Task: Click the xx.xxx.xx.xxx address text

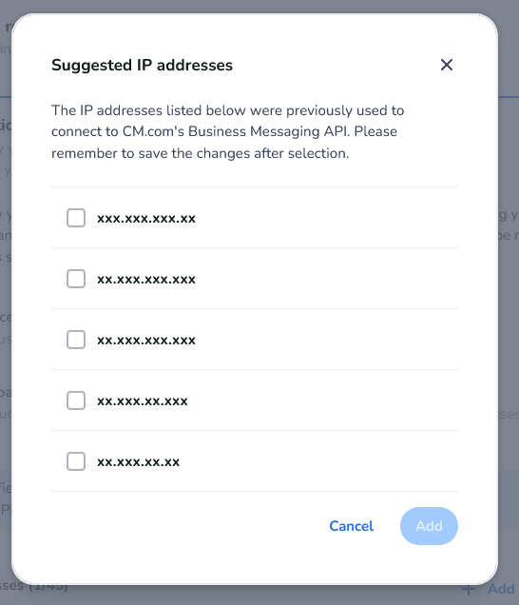Action: tap(143, 401)
